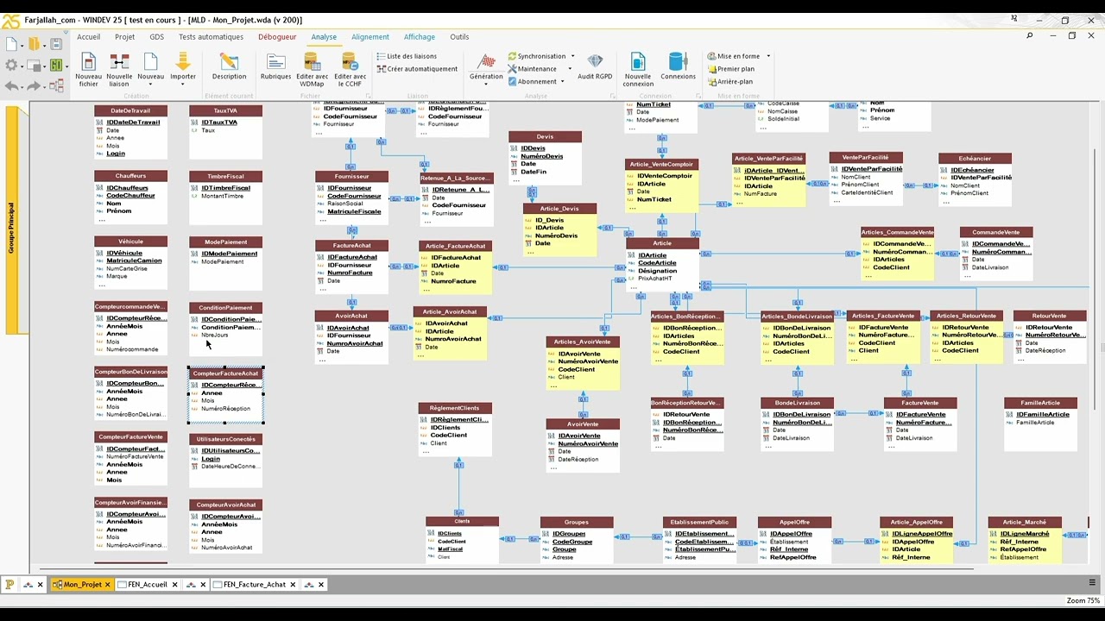
Task: Click the Nouveau fichier icon
Action: 88,62
